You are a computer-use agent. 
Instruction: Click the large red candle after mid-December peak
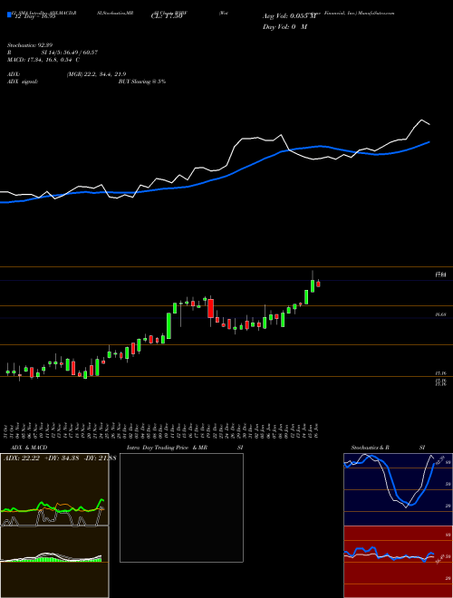pos(210,309)
